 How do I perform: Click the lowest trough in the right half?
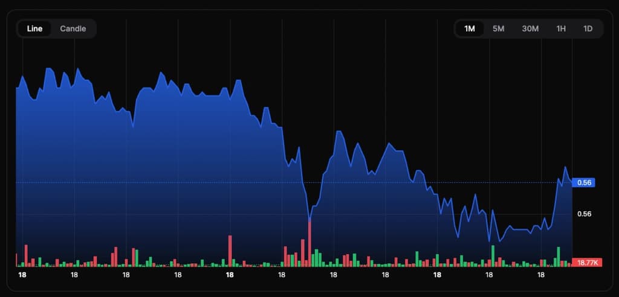coord(490,241)
